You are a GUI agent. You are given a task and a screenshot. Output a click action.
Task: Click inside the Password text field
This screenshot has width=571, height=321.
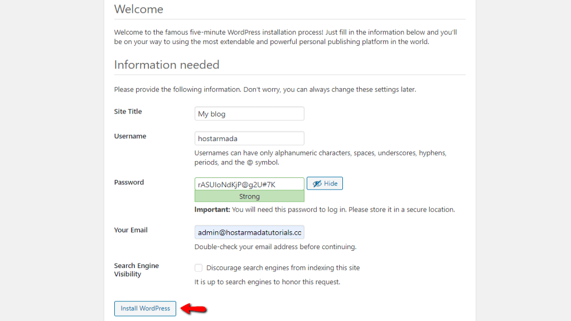[x=249, y=184]
